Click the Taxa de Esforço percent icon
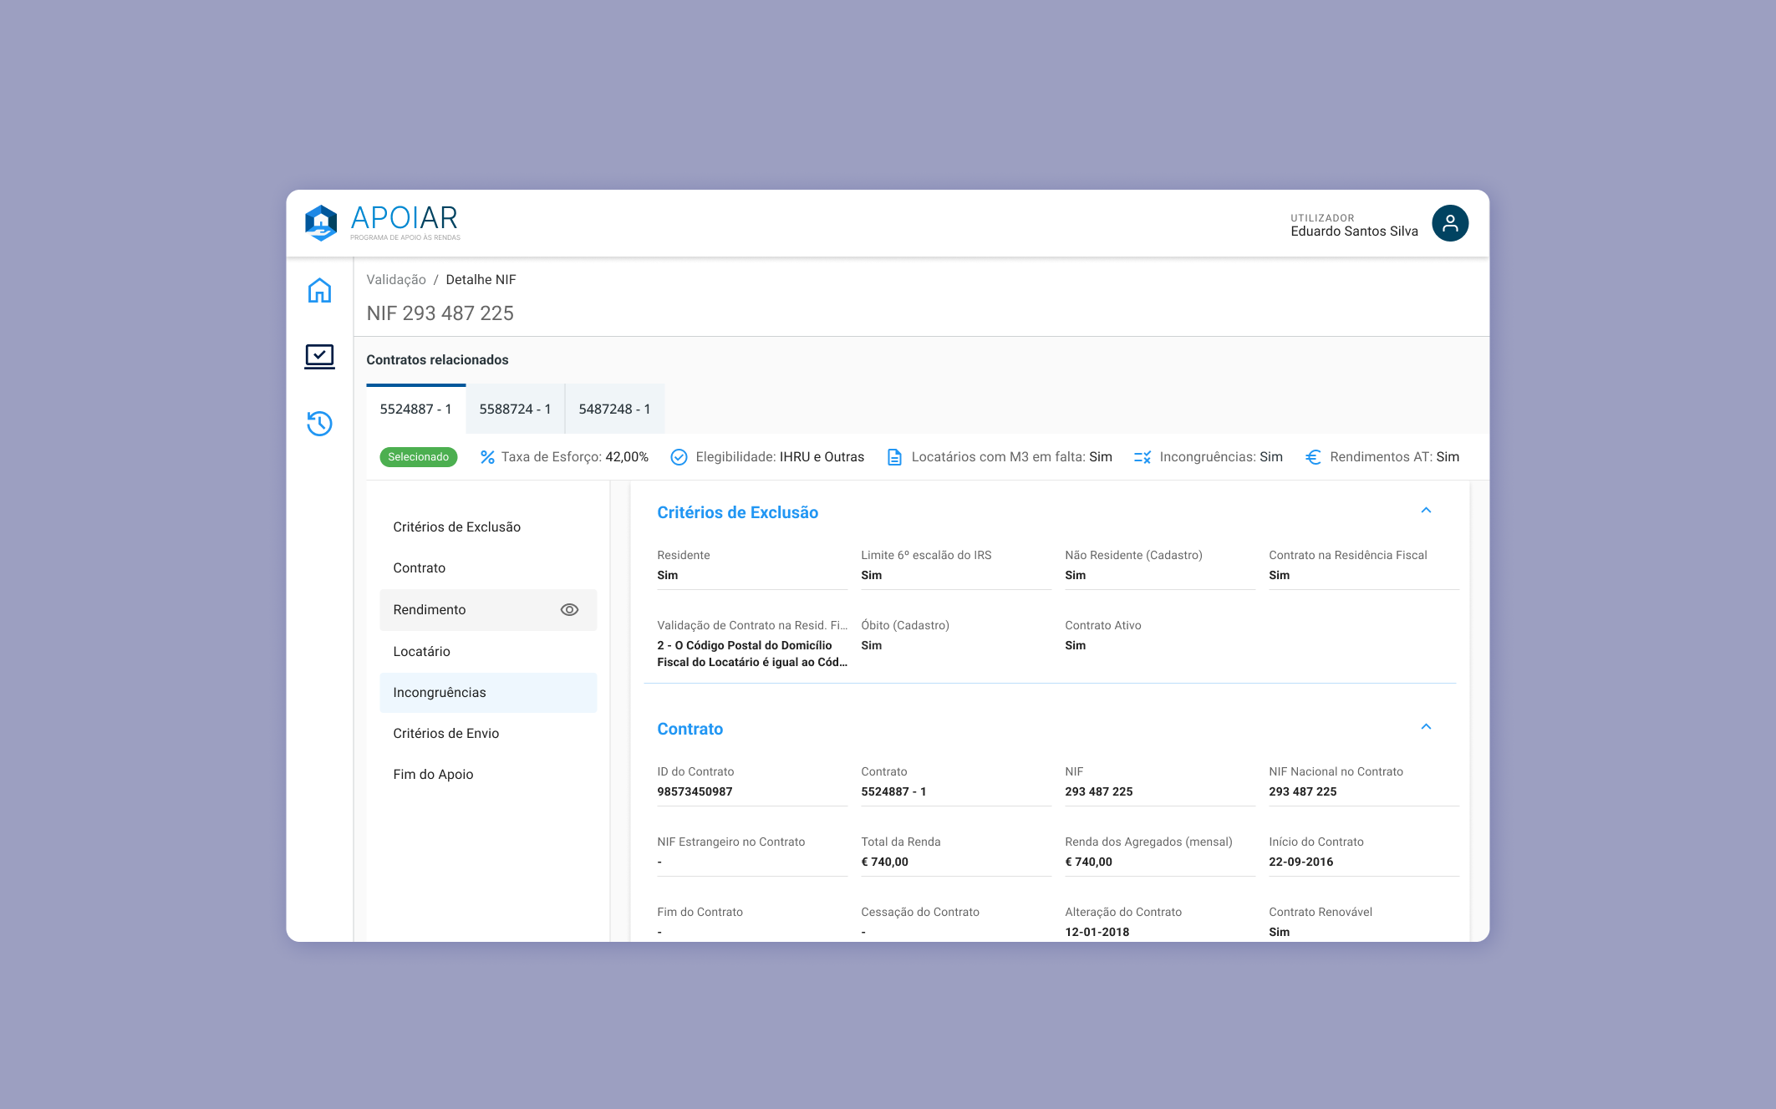This screenshot has width=1776, height=1109. (x=487, y=457)
